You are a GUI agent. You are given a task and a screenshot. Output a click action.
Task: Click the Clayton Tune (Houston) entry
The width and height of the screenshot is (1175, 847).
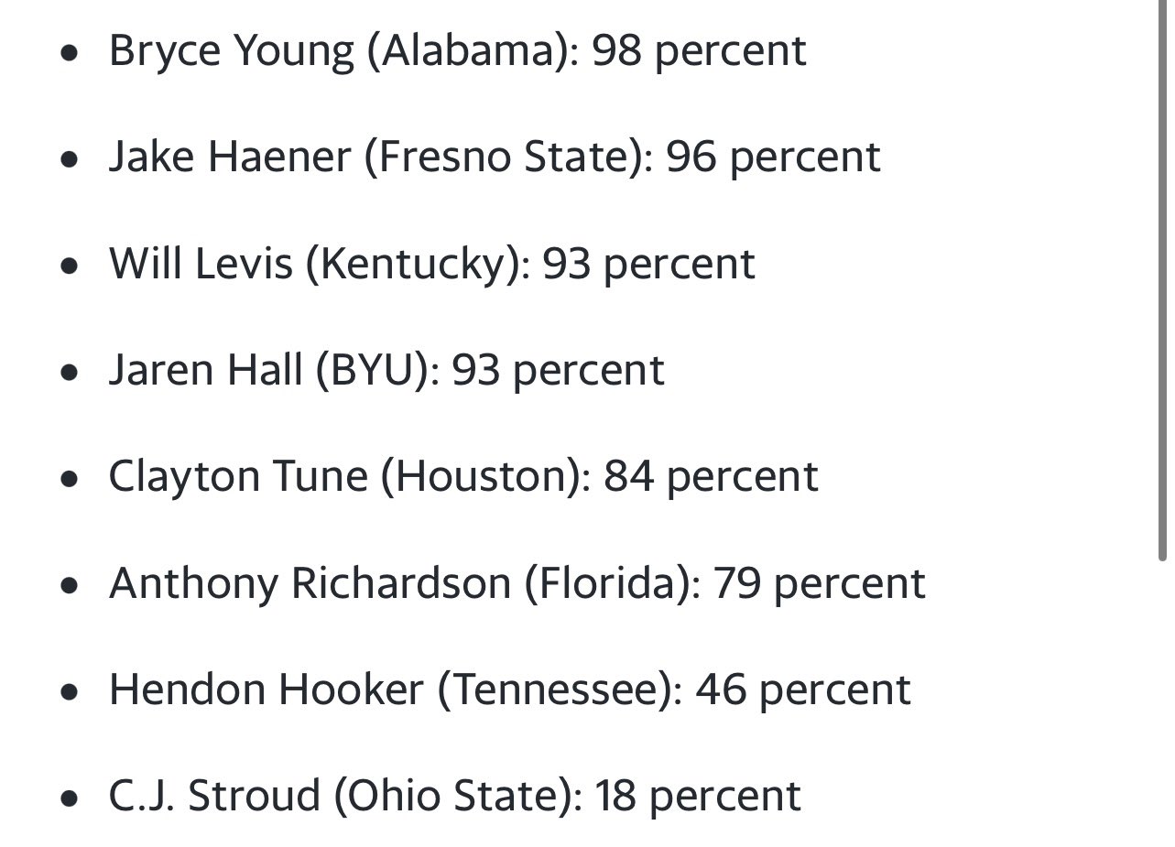tap(463, 476)
